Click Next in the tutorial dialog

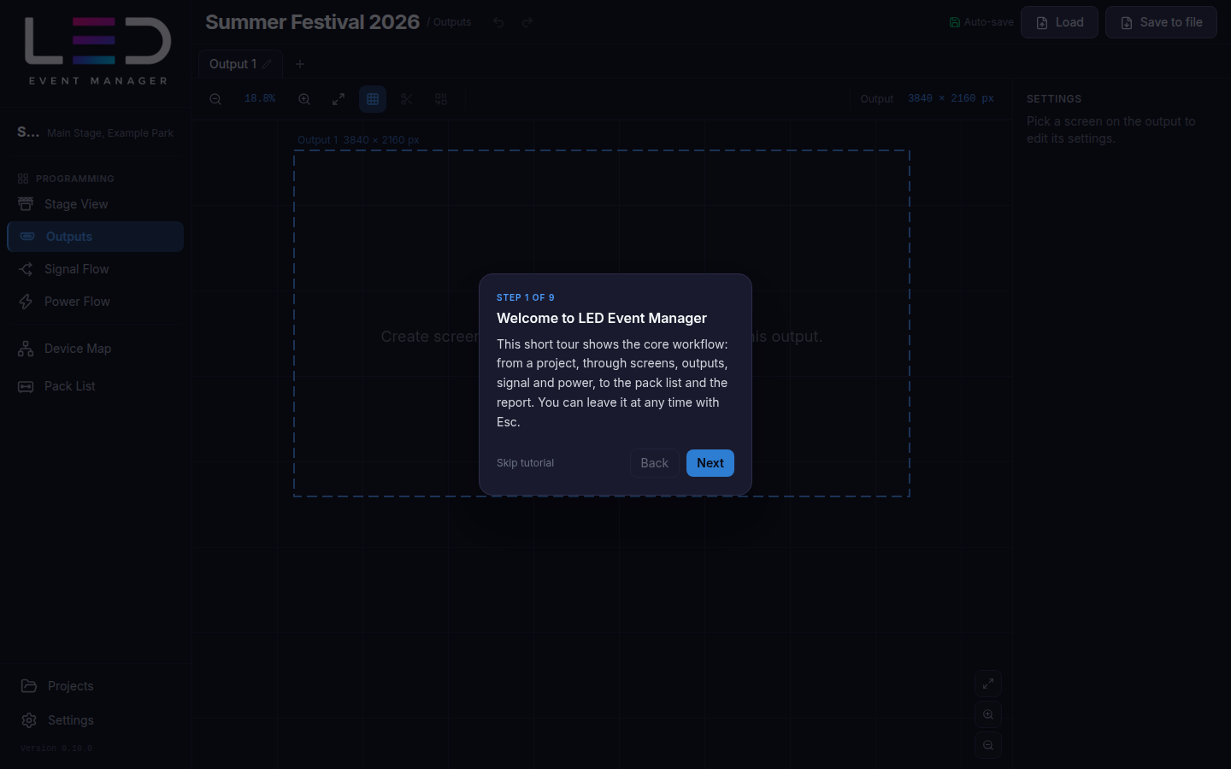(710, 463)
